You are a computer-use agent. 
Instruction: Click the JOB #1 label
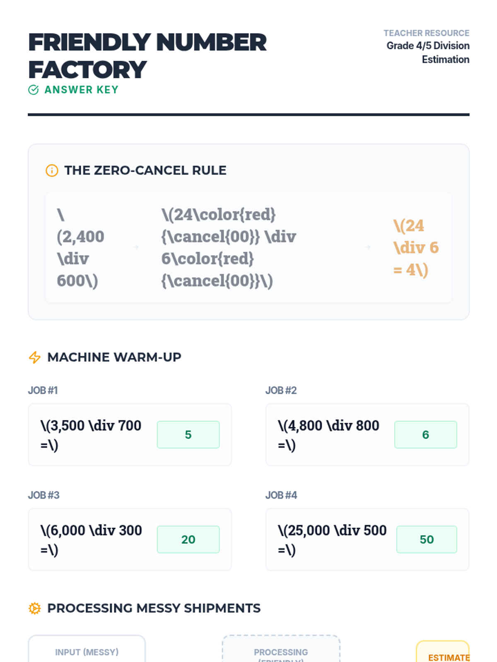click(x=43, y=390)
